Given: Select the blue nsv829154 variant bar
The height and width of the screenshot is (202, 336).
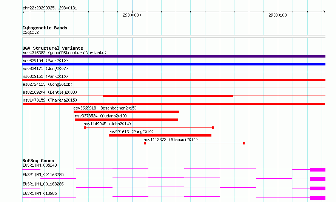Looking at the screenshot, I should (x=174, y=64).
